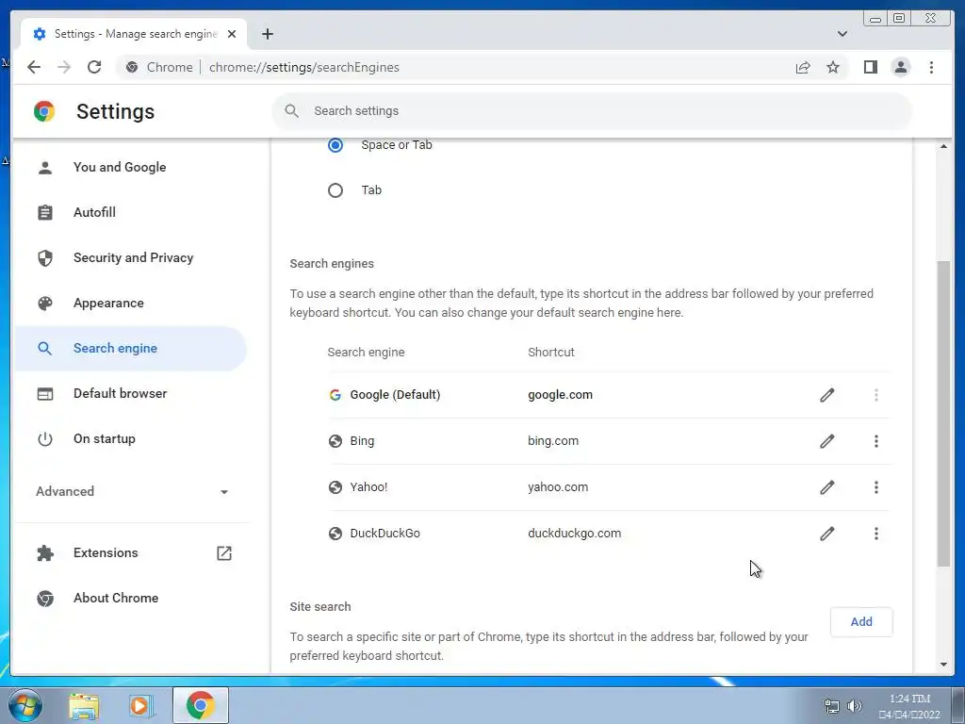
Task: Open the volume tray icon
Action: (x=854, y=706)
